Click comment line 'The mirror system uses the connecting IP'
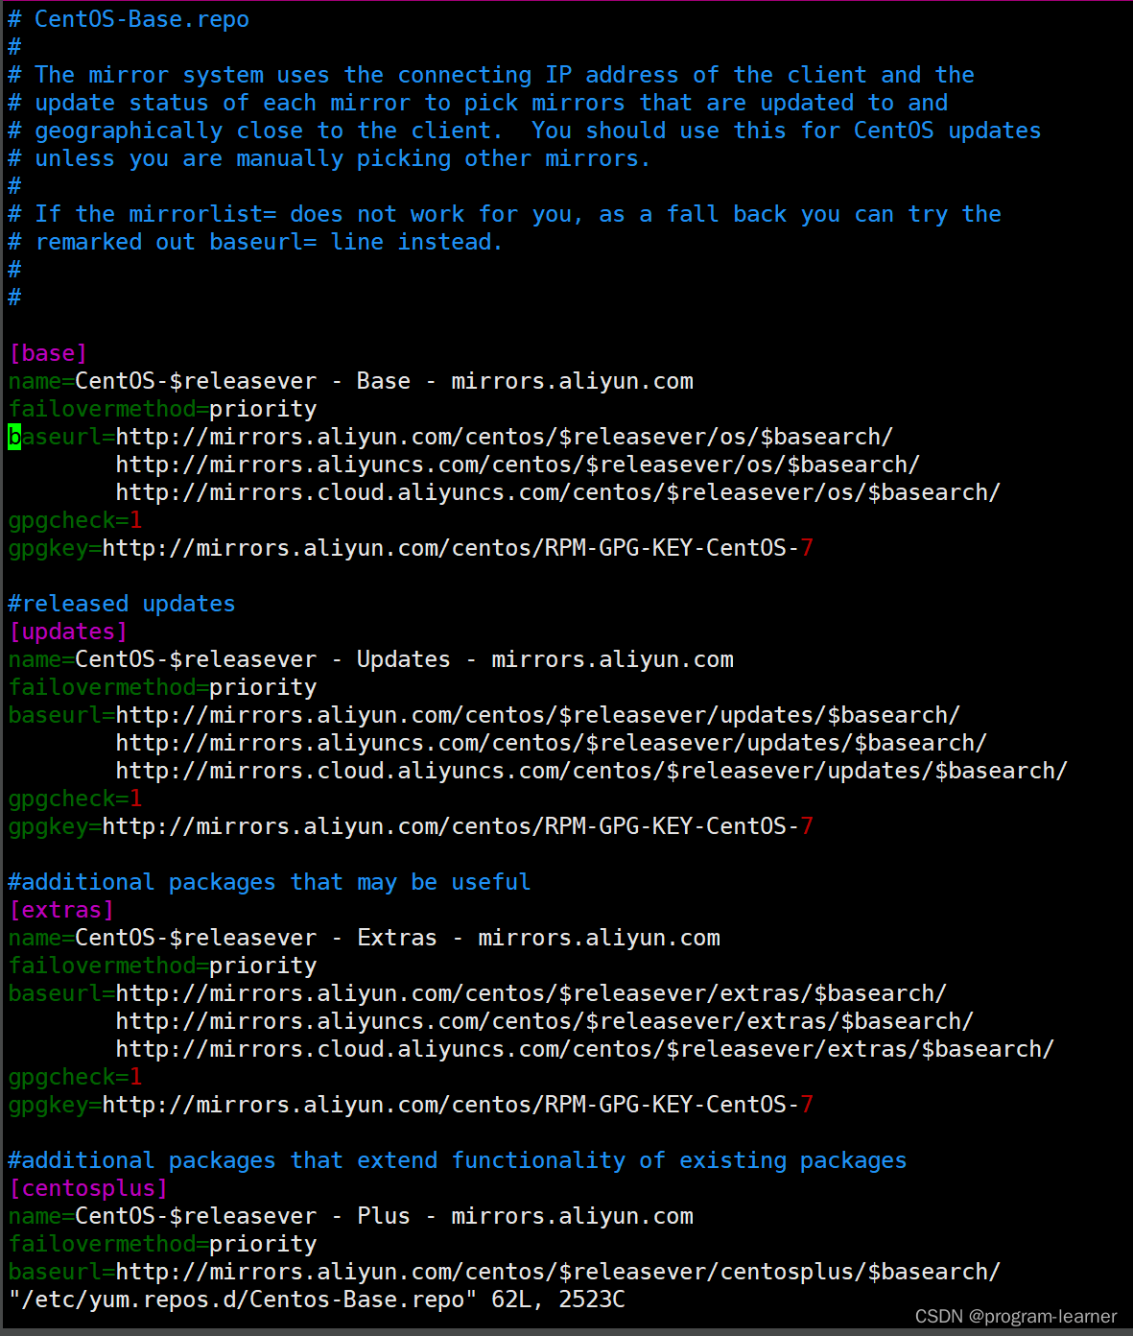This screenshot has height=1336, width=1133. click(491, 75)
